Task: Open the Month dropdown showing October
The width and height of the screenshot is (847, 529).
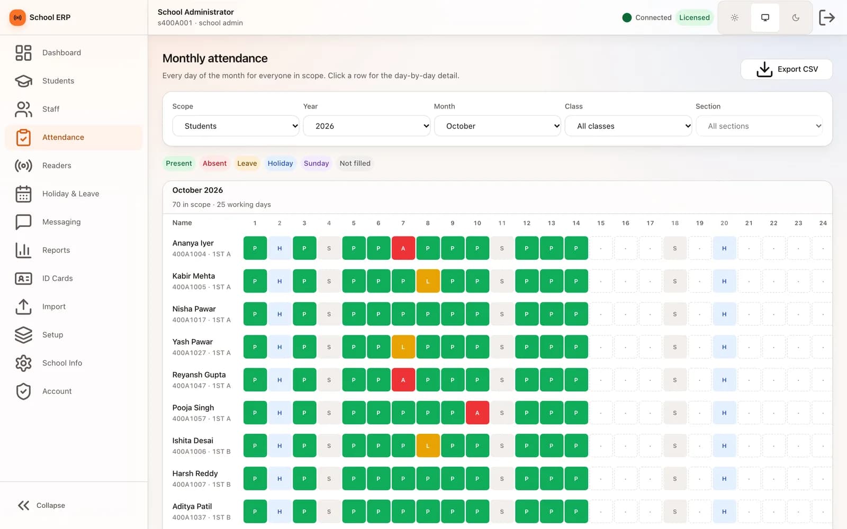Action: coord(497,126)
